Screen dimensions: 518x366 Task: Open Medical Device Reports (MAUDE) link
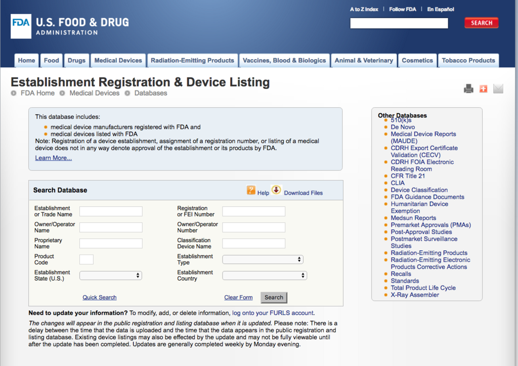pyautogui.click(x=423, y=138)
